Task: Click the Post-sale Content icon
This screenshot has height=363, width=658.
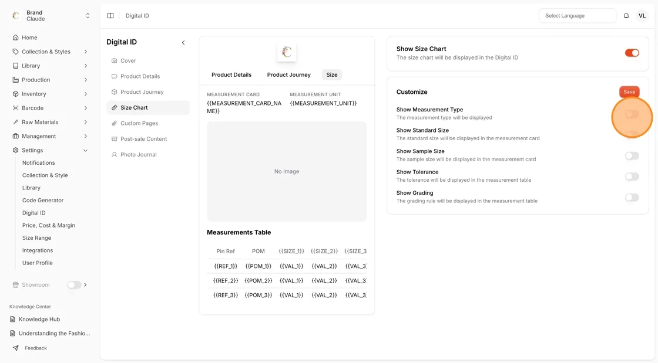Action: click(x=114, y=138)
